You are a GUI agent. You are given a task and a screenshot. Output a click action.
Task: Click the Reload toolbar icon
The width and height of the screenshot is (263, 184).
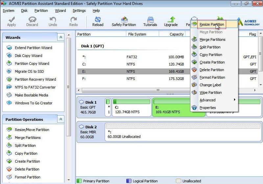tap(98, 21)
